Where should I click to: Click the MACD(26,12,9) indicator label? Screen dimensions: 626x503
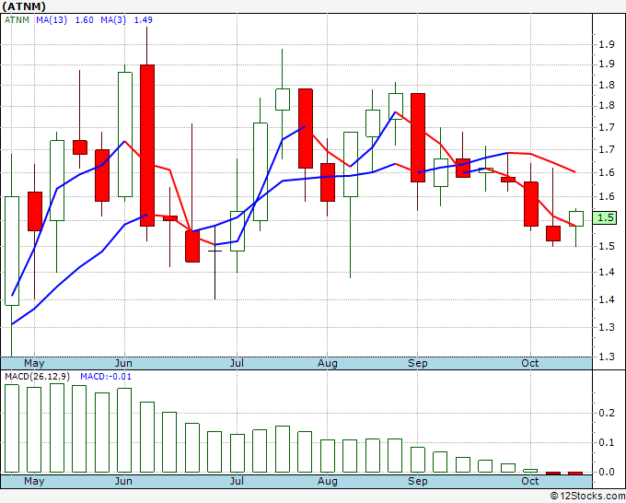tap(37, 377)
